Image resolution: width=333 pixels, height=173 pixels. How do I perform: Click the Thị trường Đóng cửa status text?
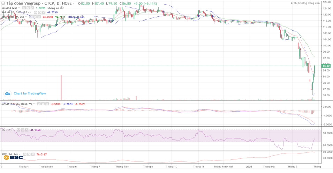[306, 3]
